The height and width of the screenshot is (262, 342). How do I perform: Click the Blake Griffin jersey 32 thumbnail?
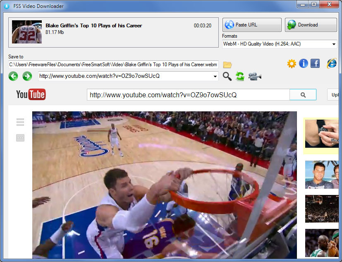(x=27, y=32)
